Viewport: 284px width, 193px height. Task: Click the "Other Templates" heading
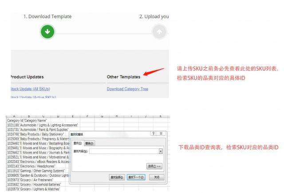click(123, 77)
